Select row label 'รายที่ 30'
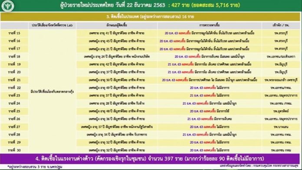This screenshot has height=170, width=302. click(x=14, y=150)
